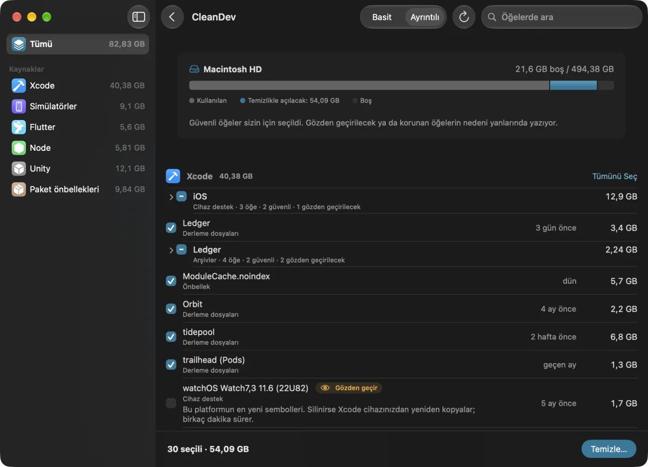Click the 30 seçili · 54,09 GB status

[x=208, y=449]
